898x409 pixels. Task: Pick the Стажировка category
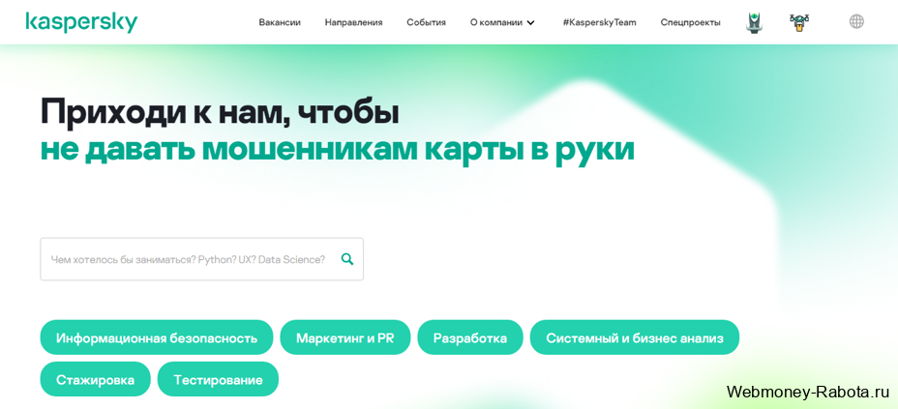[95, 379]
